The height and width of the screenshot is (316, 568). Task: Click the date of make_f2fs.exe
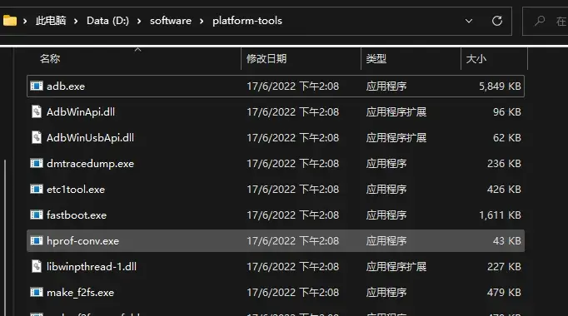pyautogui.click(x=292, y=292)
